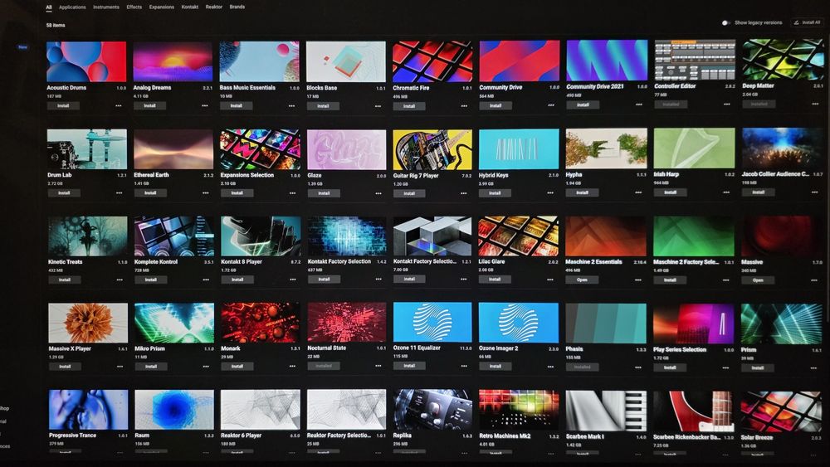This screenshot has width=830, height=467.
Task: Open more options for Monark
Action: pos(292,366)
